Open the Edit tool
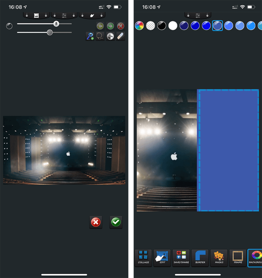262x278 pixels. click(x=162, y=258)
